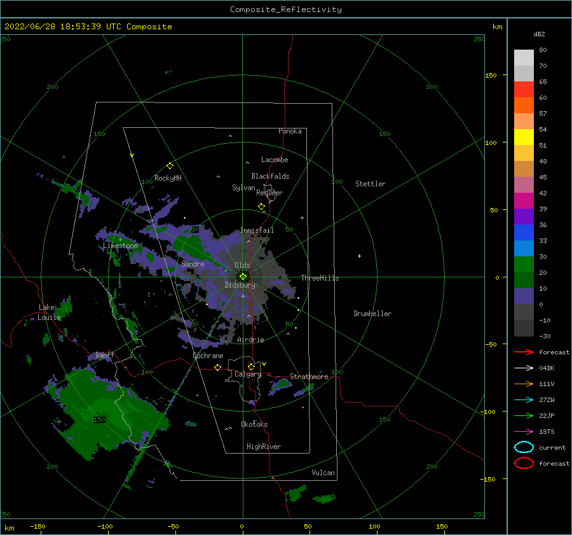Click the Limestone label
The height and width of the screenshot is (535, 572).
tap(120, 246)
